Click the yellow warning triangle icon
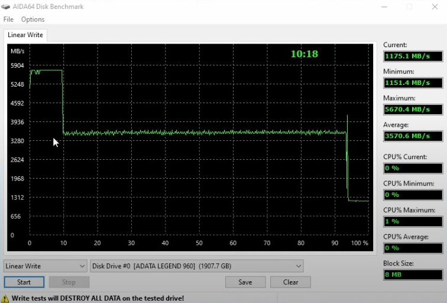 coord(5,298)
